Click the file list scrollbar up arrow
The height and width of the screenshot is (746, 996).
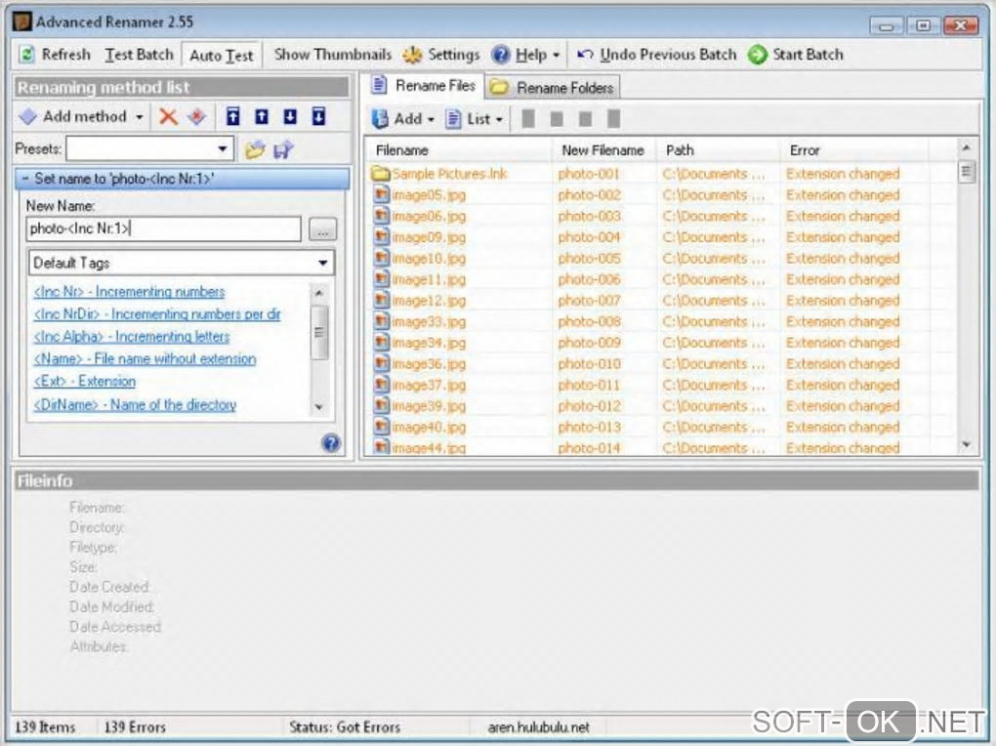(x=966, y=148)
